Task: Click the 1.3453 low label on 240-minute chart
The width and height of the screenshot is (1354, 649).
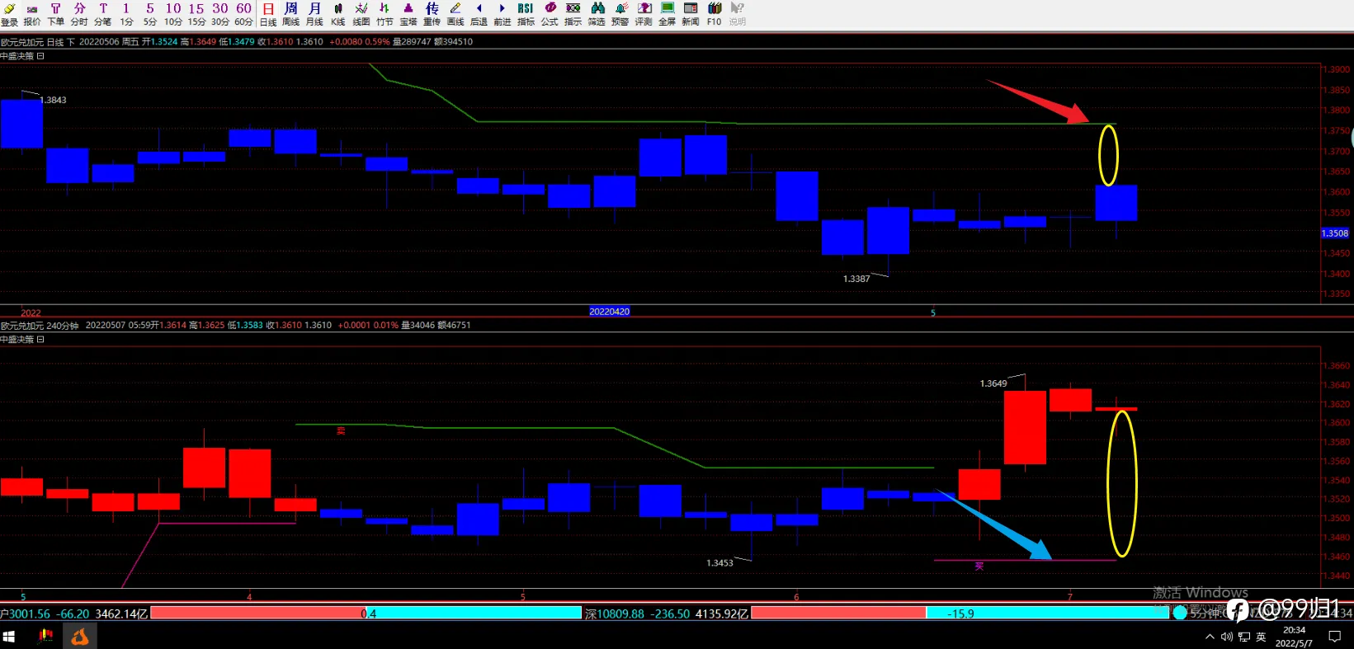Action: 719,563
